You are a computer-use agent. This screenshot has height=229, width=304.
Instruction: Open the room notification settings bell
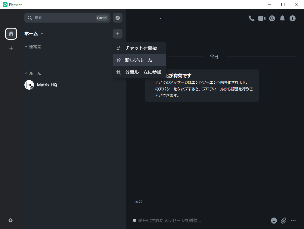282,18
